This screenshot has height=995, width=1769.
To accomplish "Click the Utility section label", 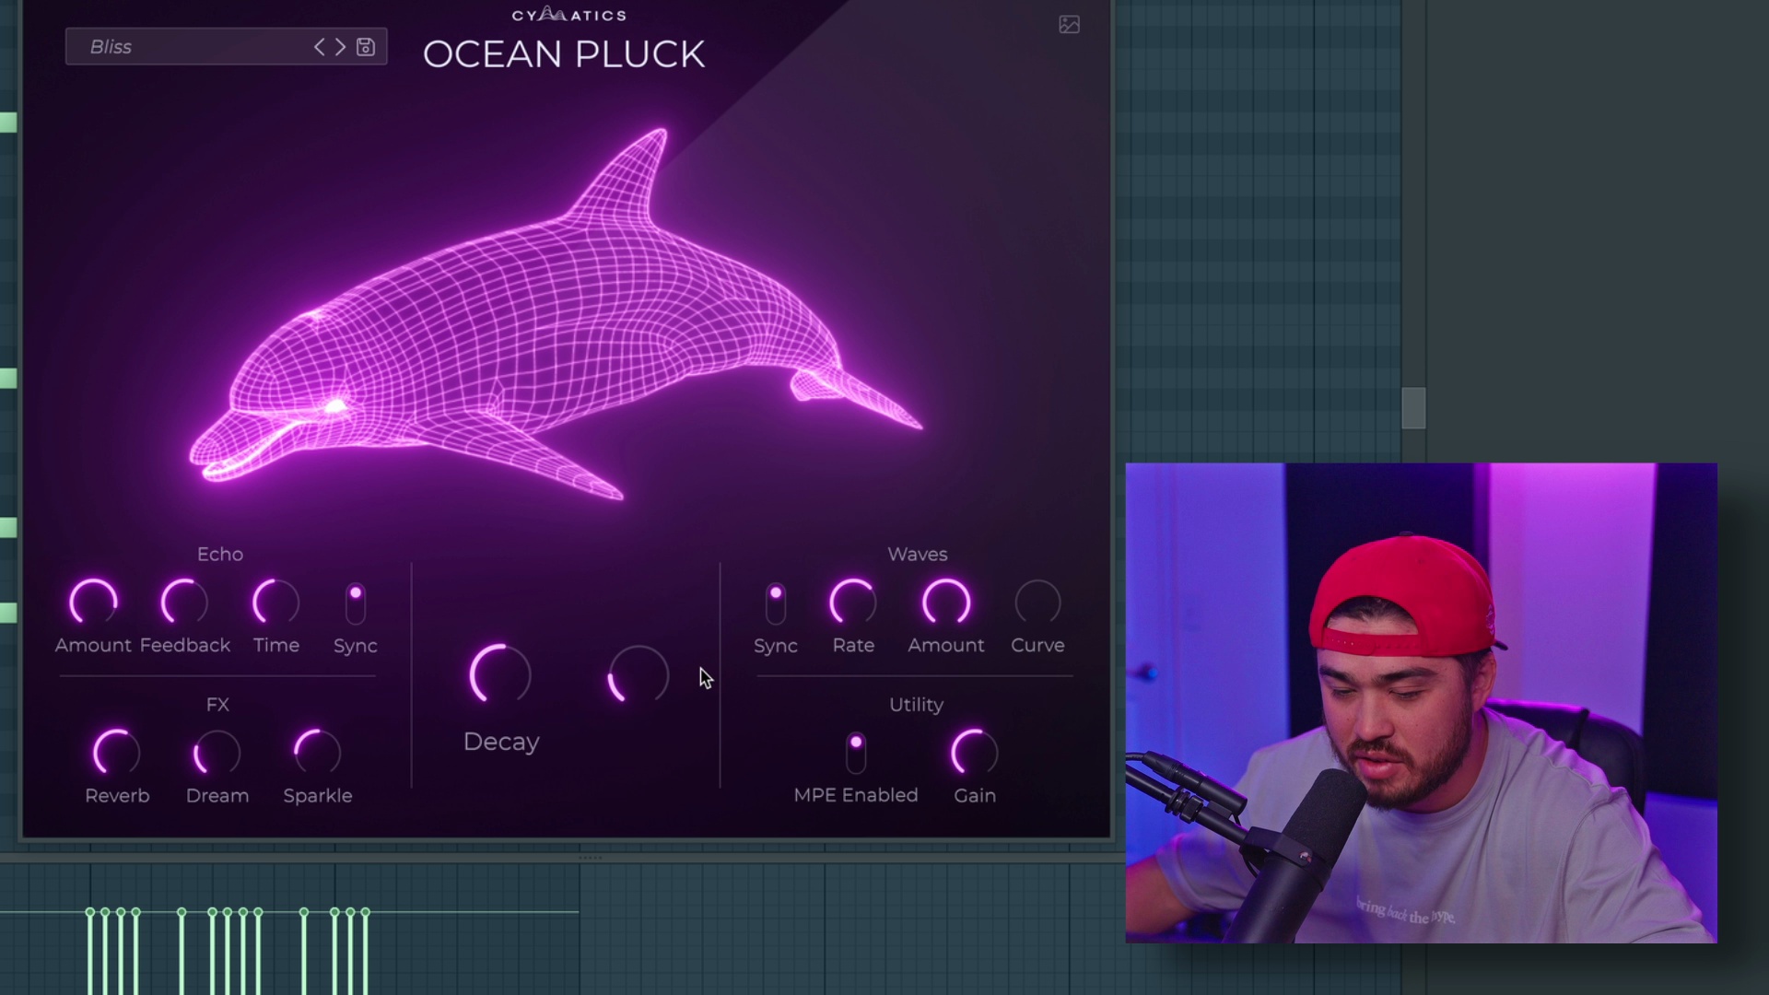I will [x=916, y=705].
